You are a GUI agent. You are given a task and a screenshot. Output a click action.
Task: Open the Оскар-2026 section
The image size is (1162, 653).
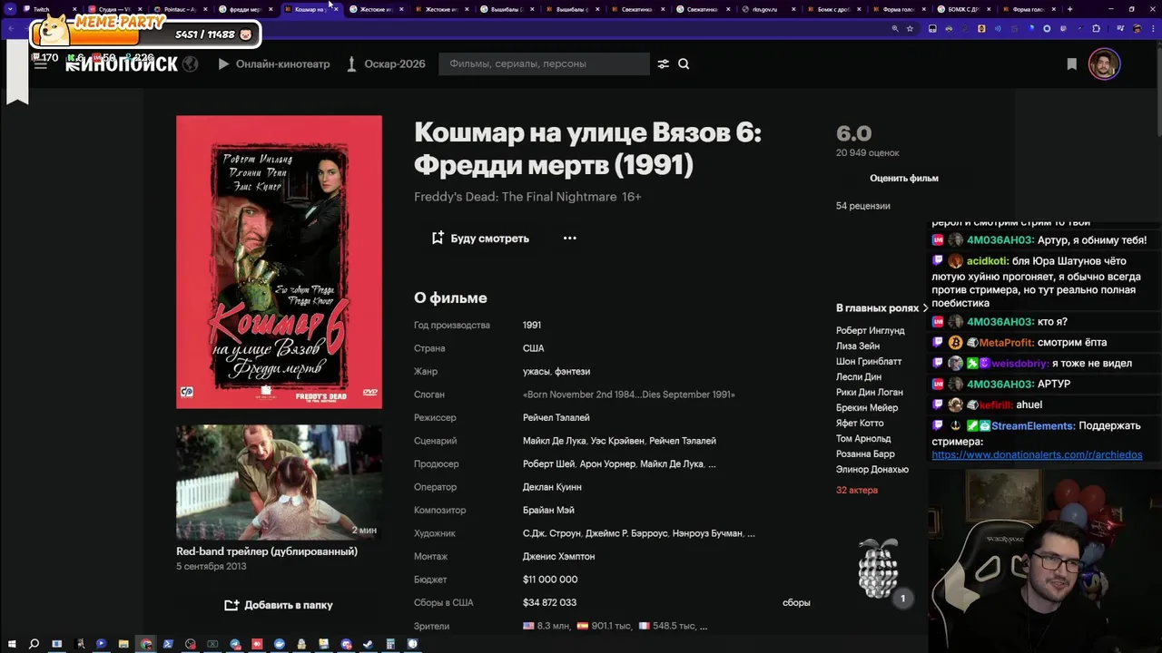[386, 63]
